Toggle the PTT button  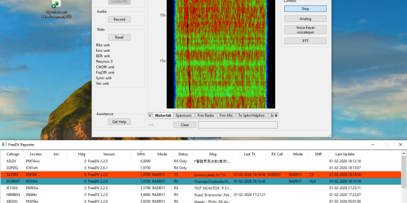(305, 41)
